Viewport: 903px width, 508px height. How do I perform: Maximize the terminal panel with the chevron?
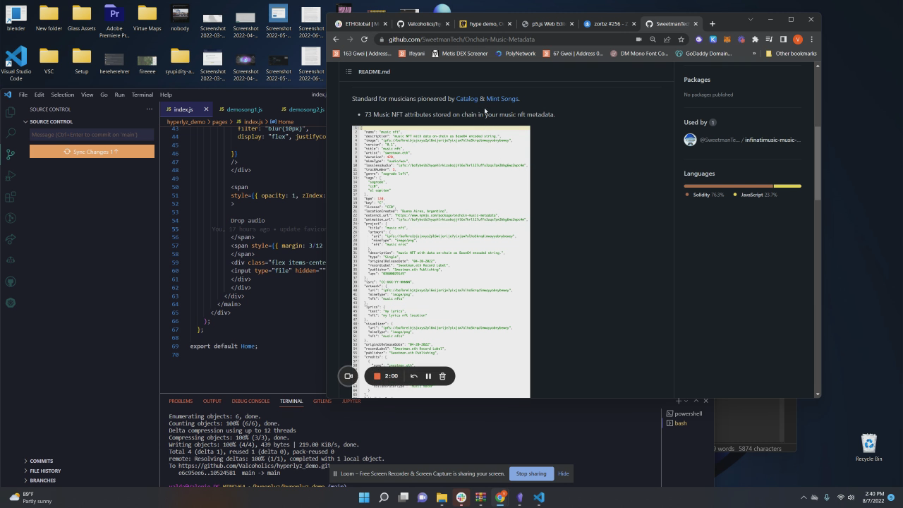tap(696, 401)
